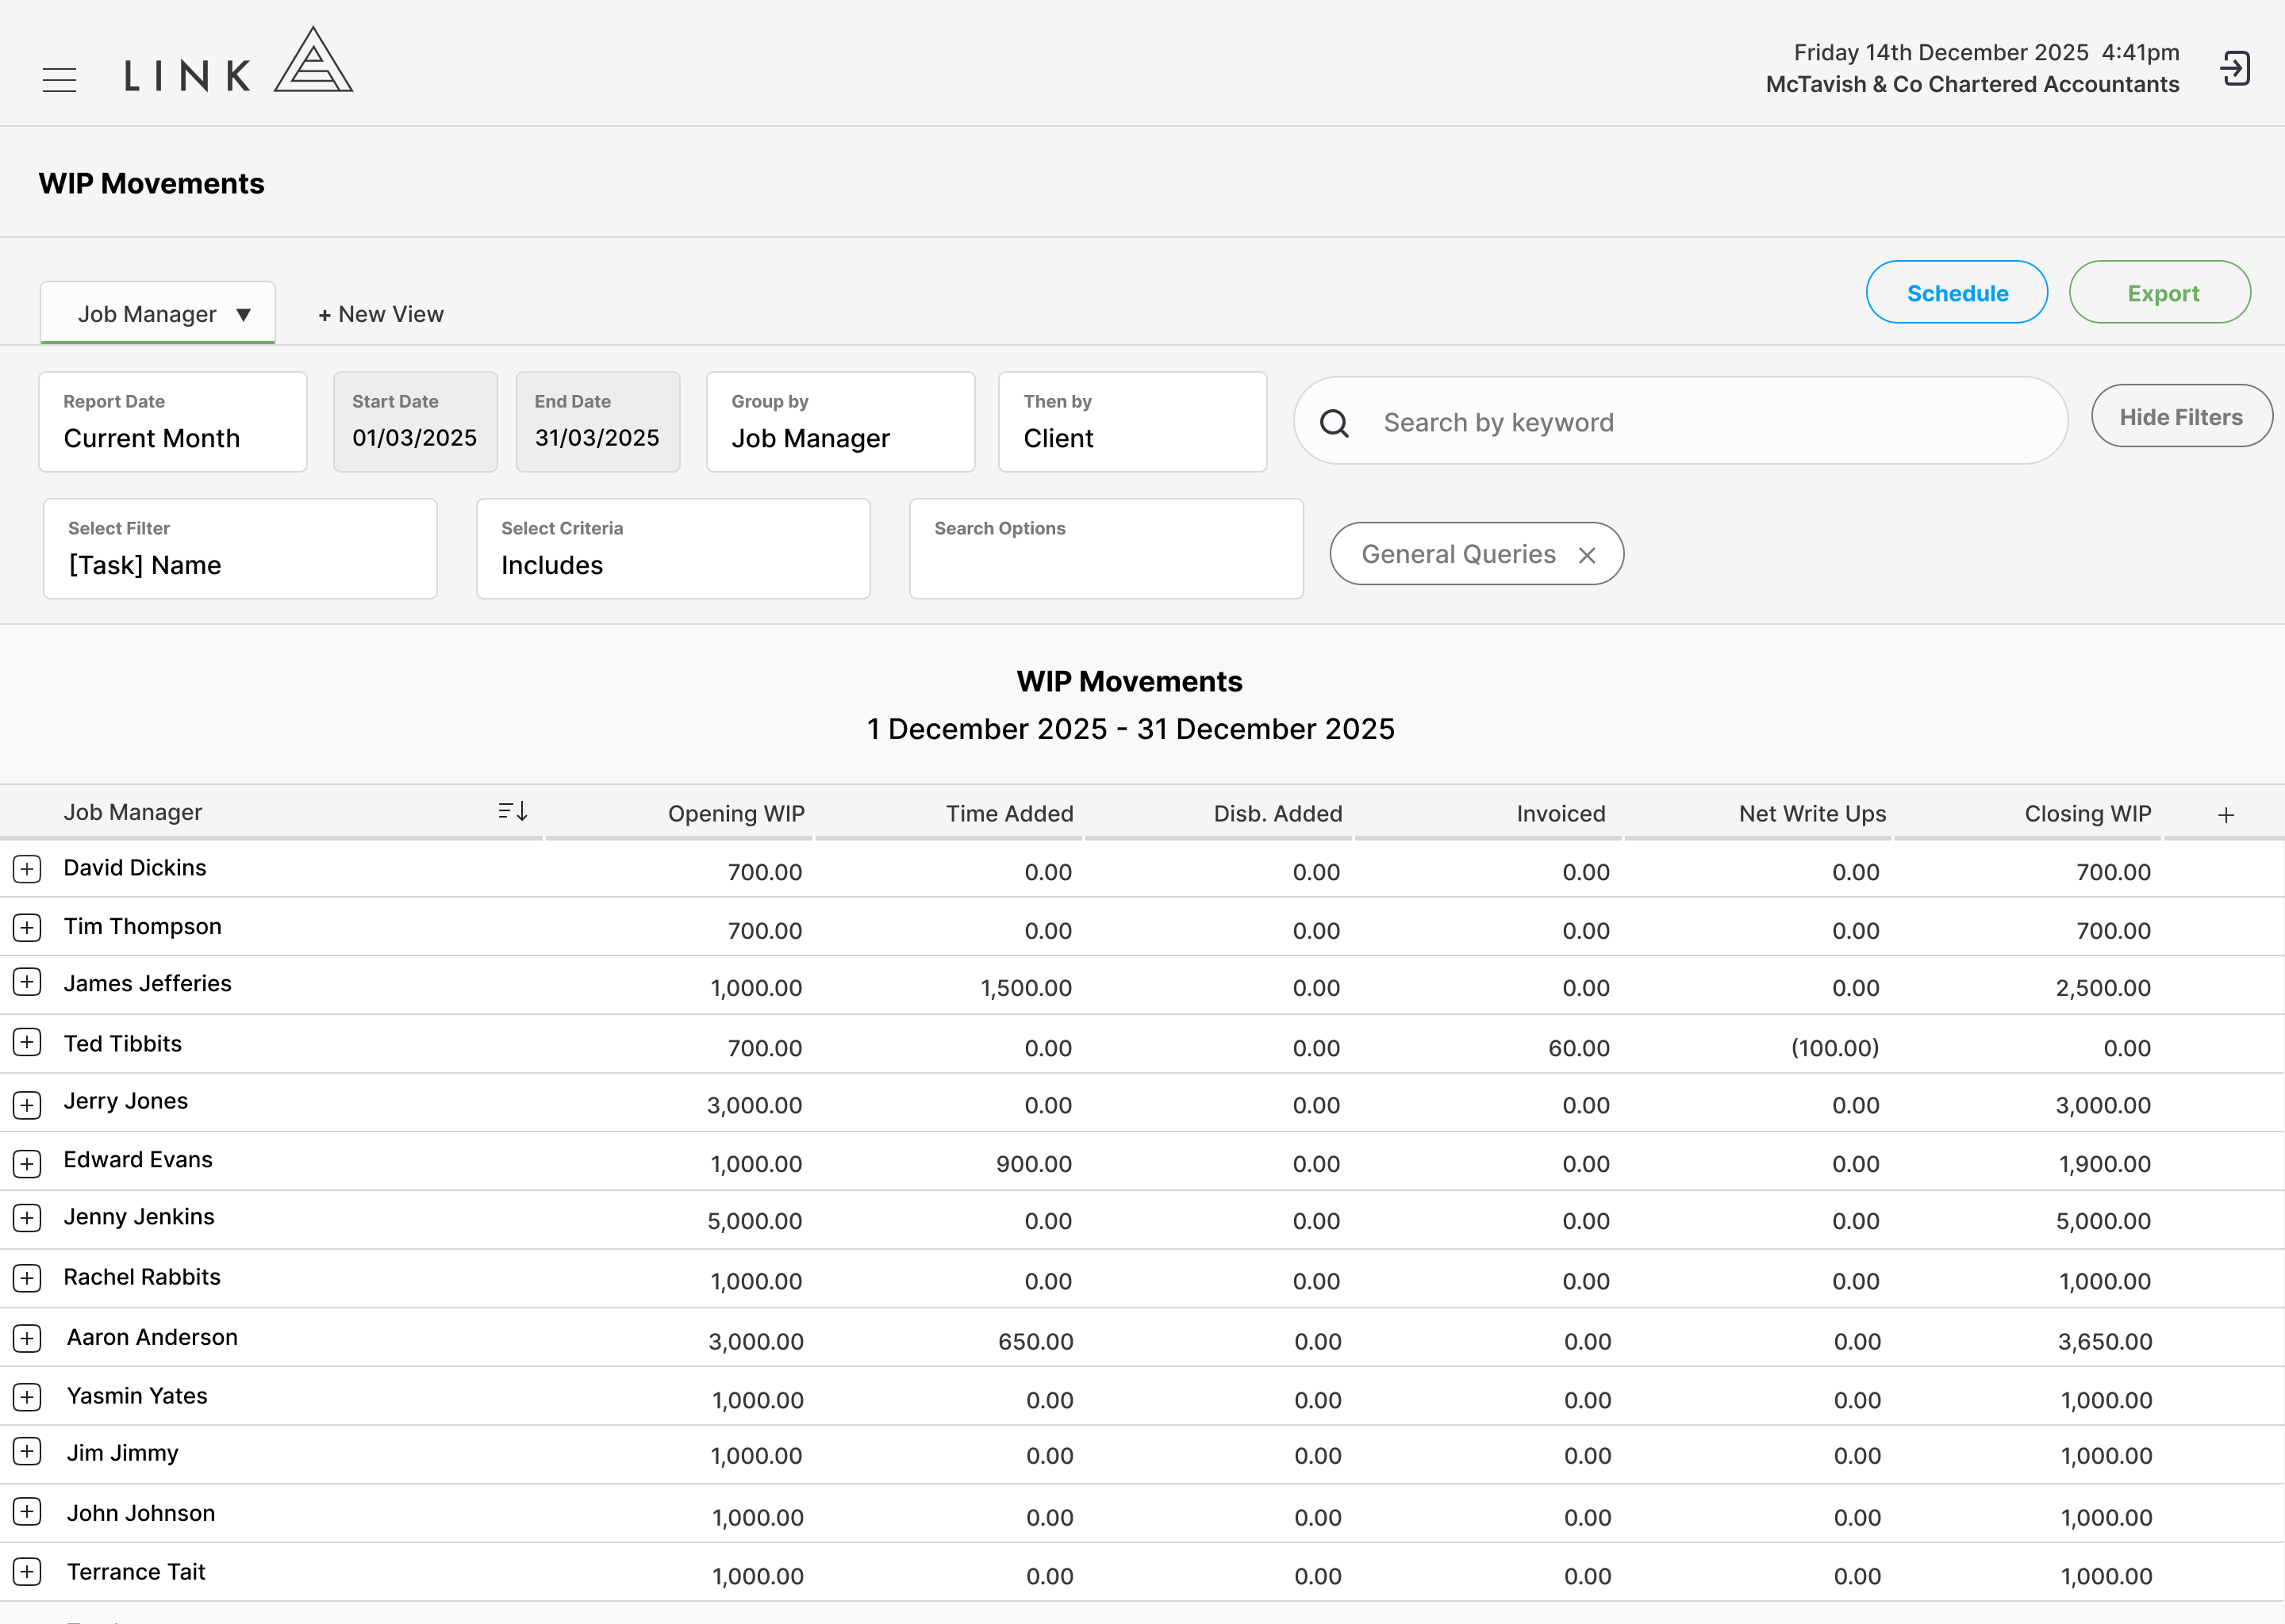This screenshot has height=1624, width=2285.
Task: Open the hamburger navigation menu
Action: click(59, 79)
